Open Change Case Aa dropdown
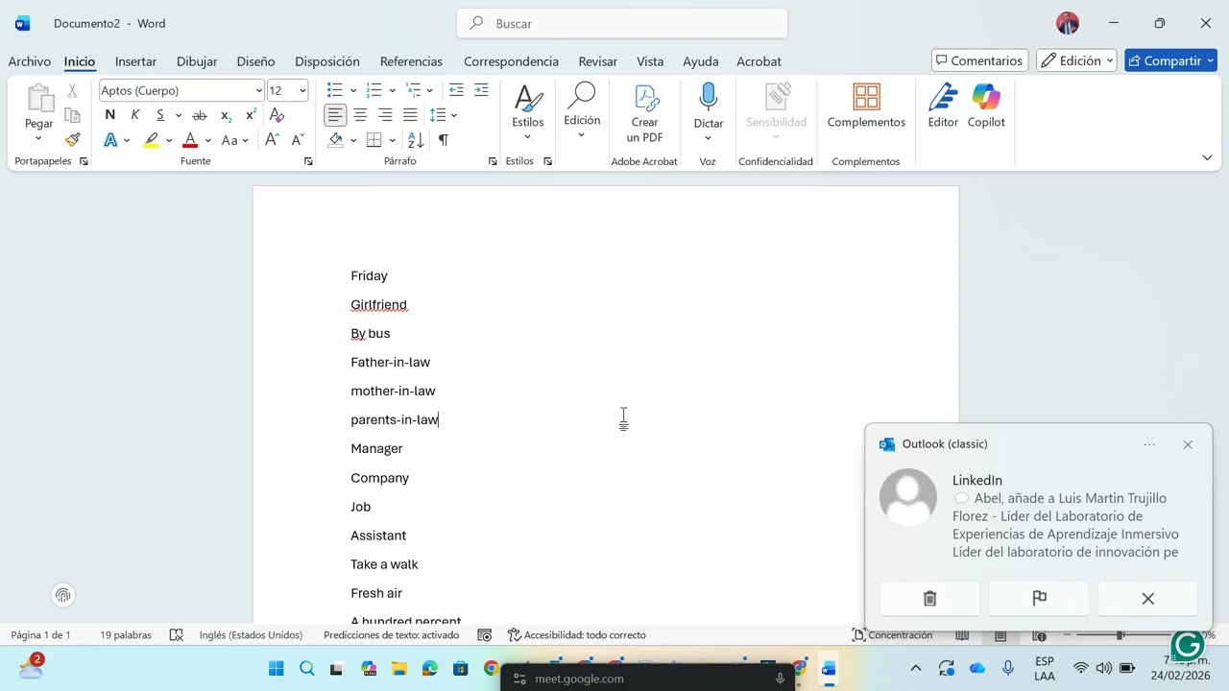Screen dimensions: 1229x691 tap(234, 140)
